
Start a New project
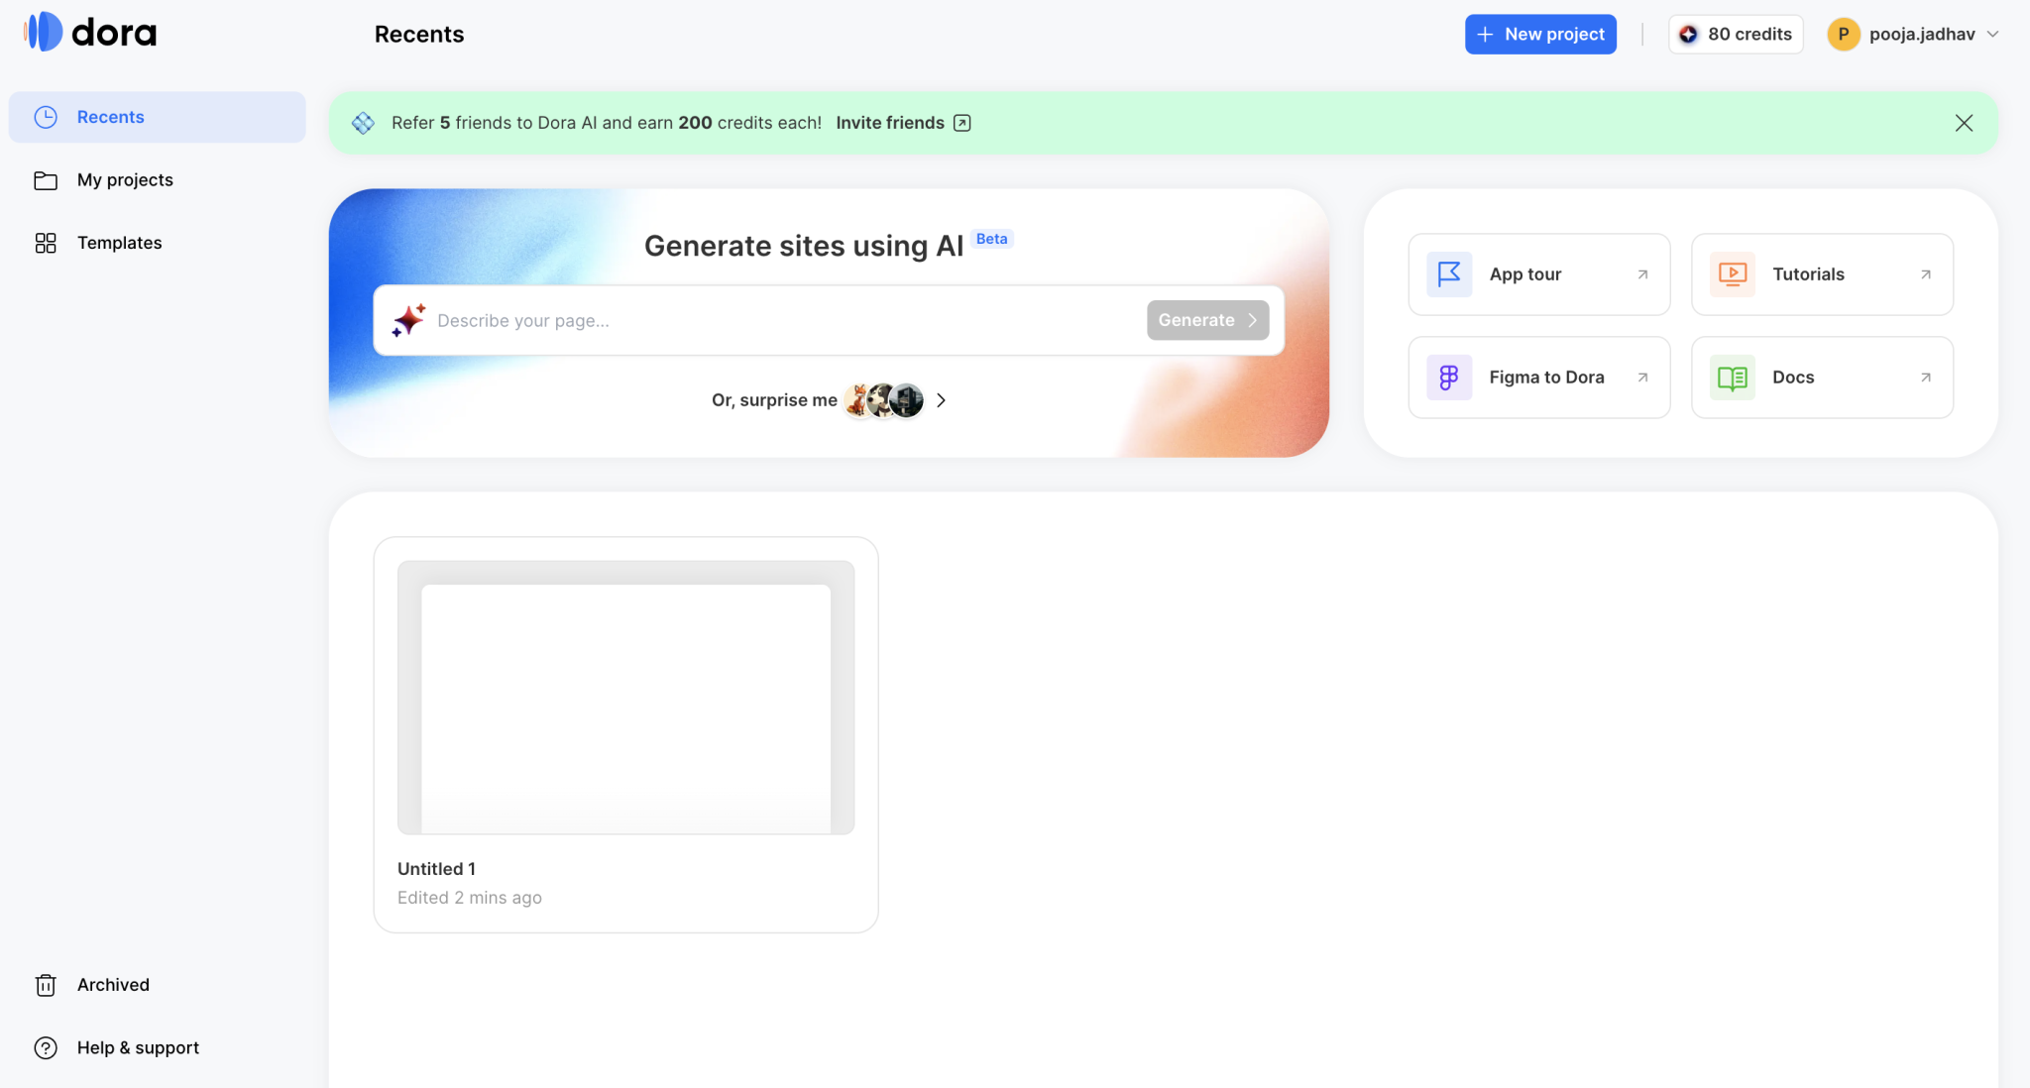point(1540,34)
